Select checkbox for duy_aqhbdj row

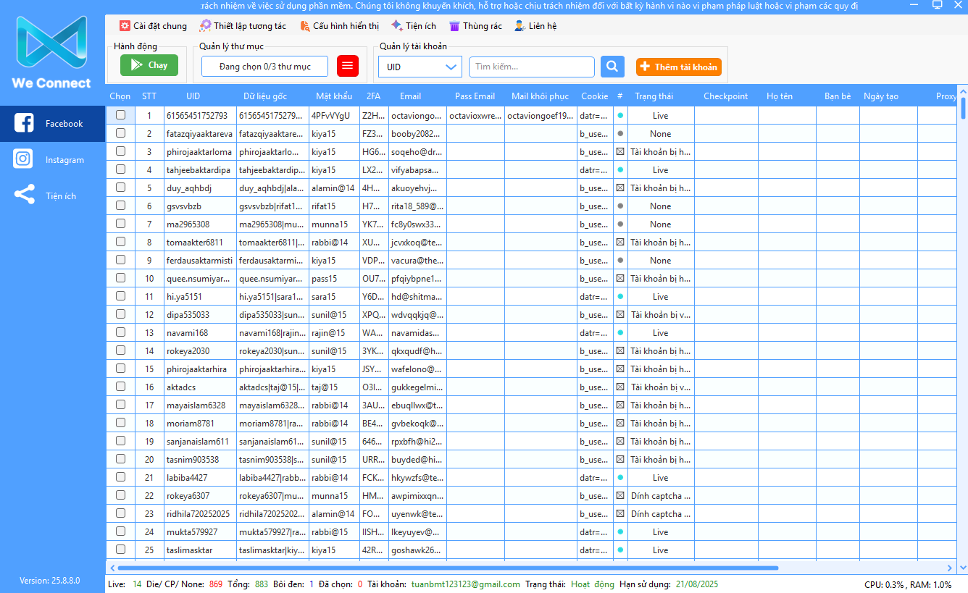120,188
